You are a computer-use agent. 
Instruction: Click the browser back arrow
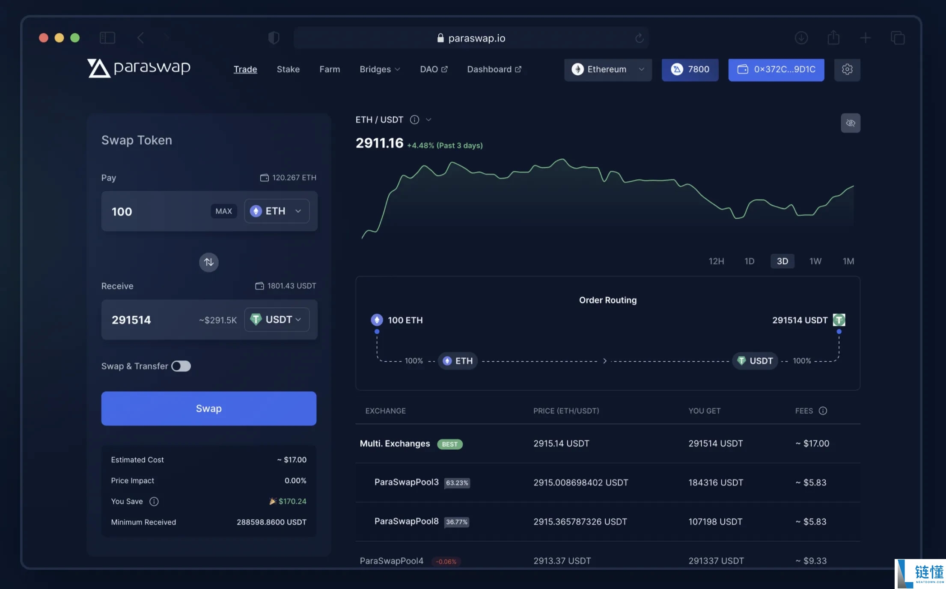coord(140,38)
